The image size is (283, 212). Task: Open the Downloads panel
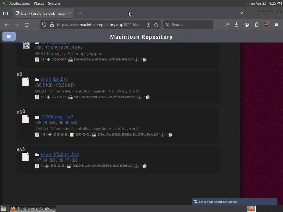pyautogui.click(x=237, y=25)
